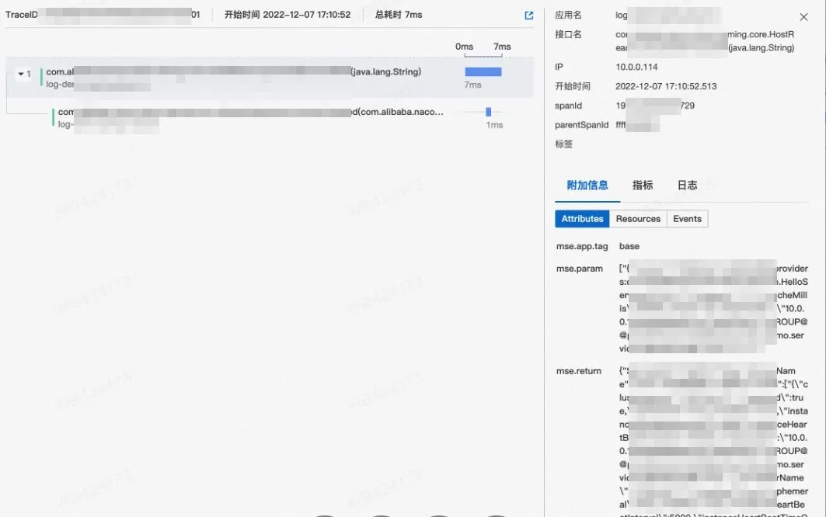Click the 应用名 field label
Screen dimensions: 826x517
click(x=568, y=16)
